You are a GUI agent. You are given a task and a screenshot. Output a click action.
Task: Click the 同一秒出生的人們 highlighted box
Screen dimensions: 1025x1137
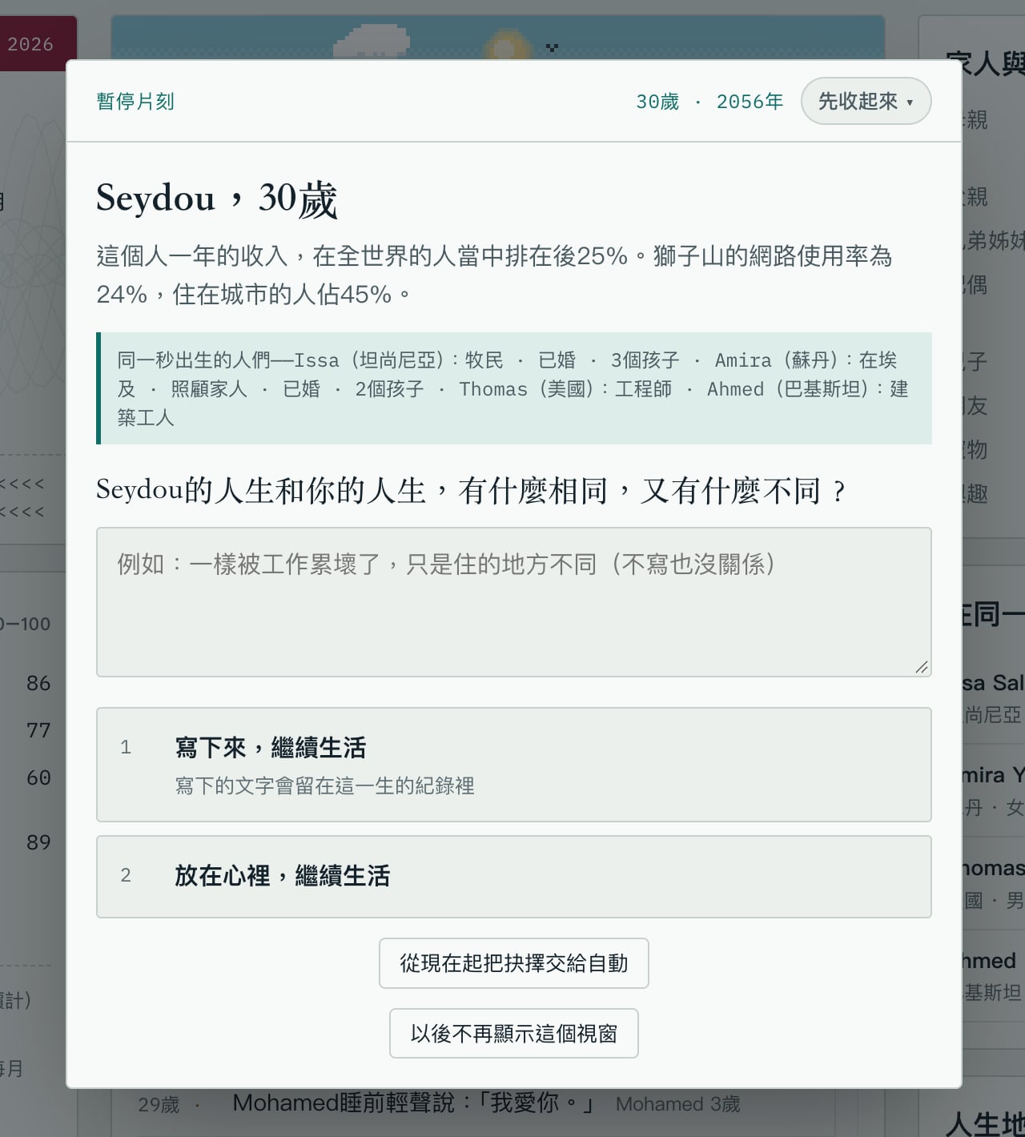coord(513,388)
